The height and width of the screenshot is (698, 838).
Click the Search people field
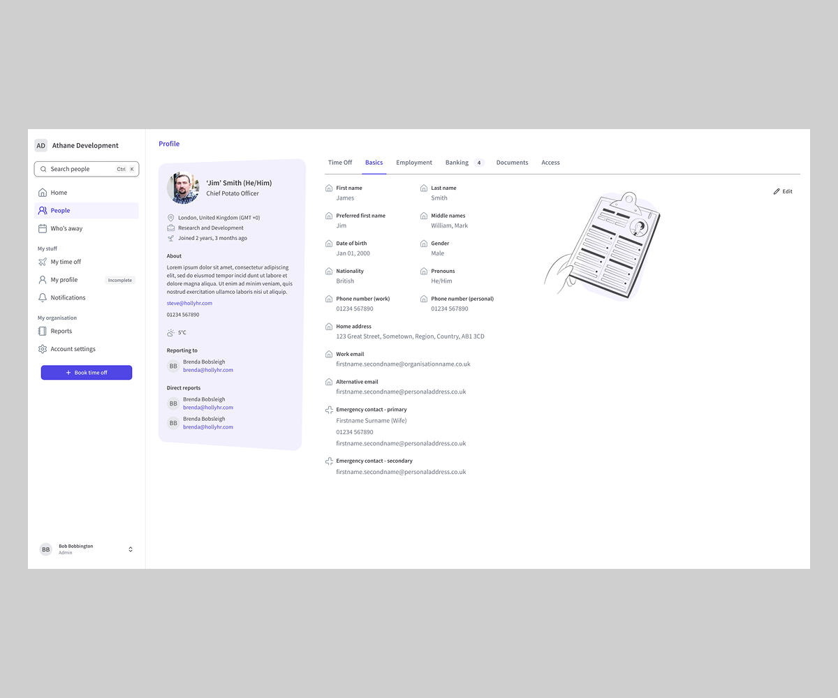[77, 169]
